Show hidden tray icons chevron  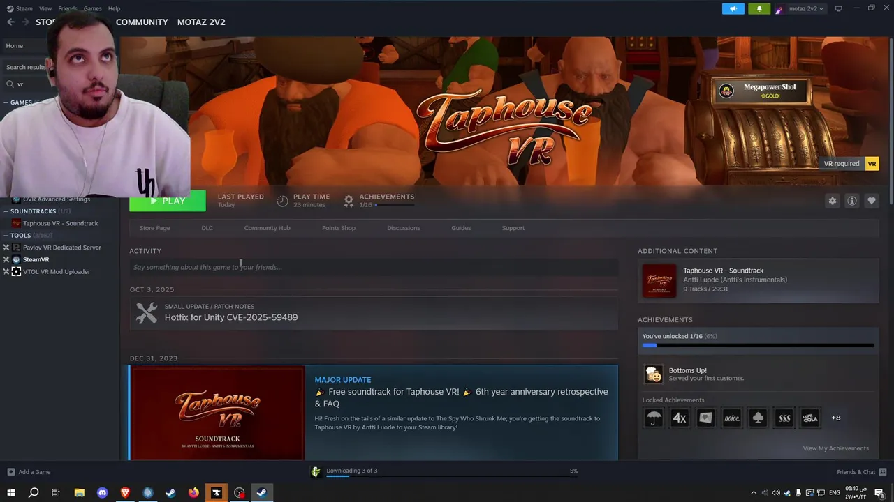[x=753, y=493]
